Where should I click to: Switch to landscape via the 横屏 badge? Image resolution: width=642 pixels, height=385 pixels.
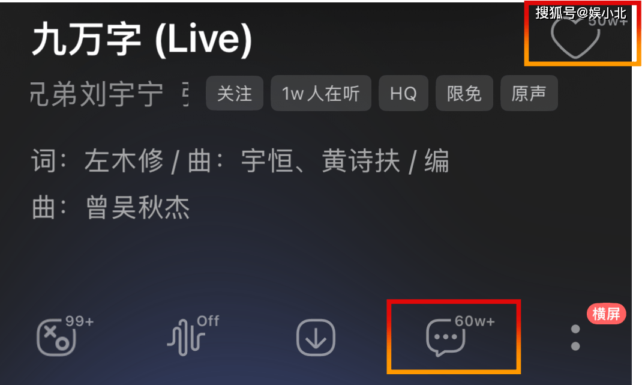pyautogui.click(x=607, y=314)
